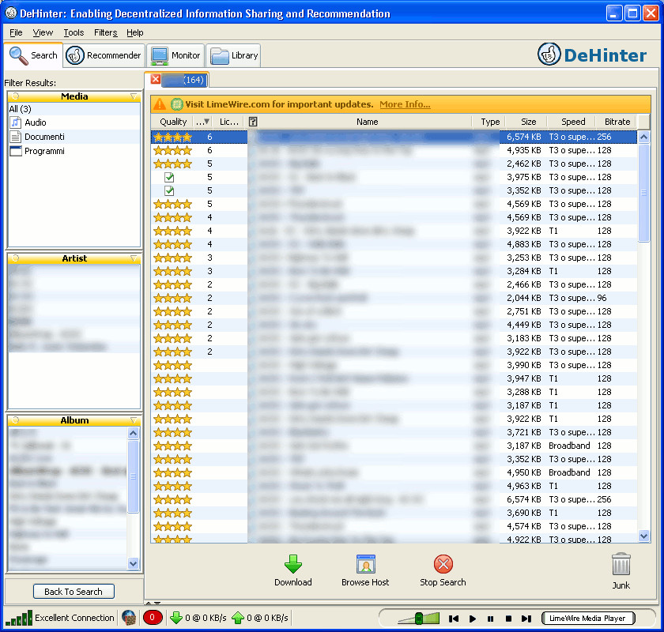Click the Excellent Connection signal bars icon
The width and height of the screenshot is (664, 632).
point(19,618)
